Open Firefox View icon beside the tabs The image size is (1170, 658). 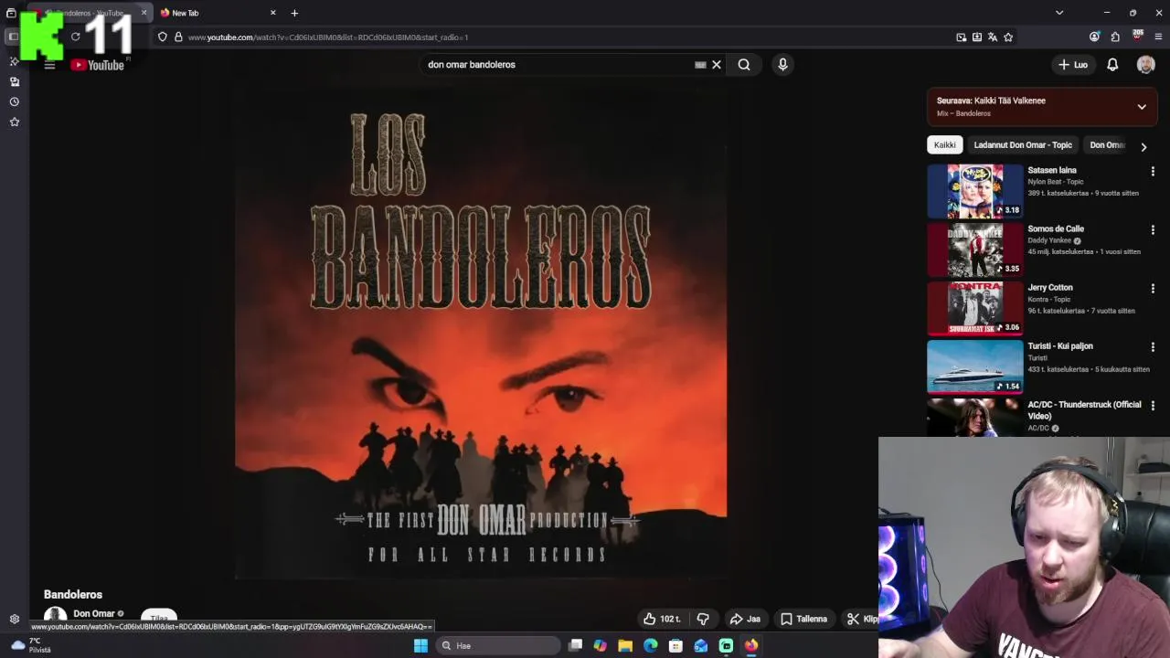pos(11,13)
